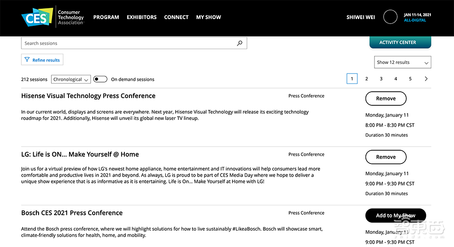
Task: Open Hisense Visual Technology Press Conference title
Action: point(88,96)
